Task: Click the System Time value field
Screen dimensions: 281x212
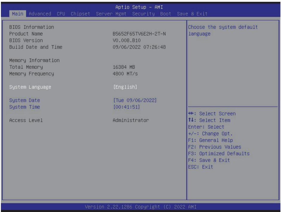Action: click(x=126, y=107)
